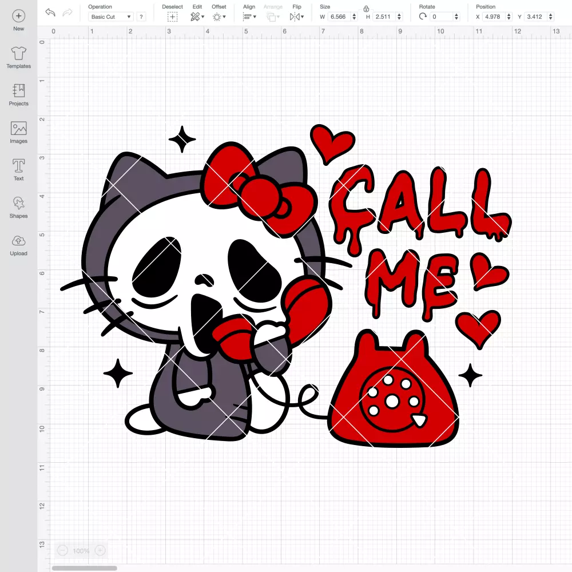This screenshot has width=572, height=572.
Task: Add Text to the canvas
Action: click(19, 170)
